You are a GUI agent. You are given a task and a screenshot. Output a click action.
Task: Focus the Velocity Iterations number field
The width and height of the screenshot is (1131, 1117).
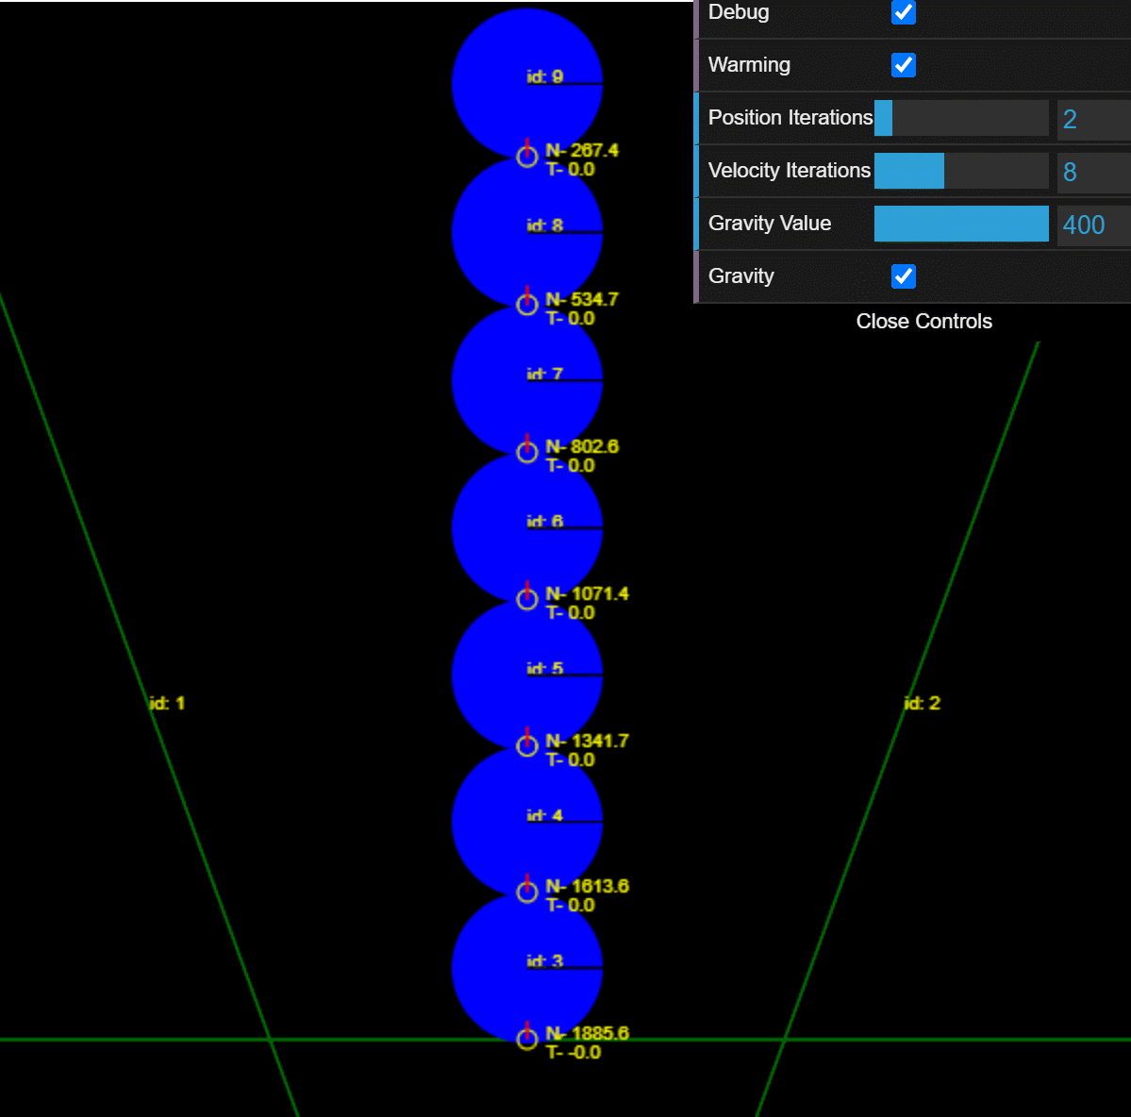1092,172
